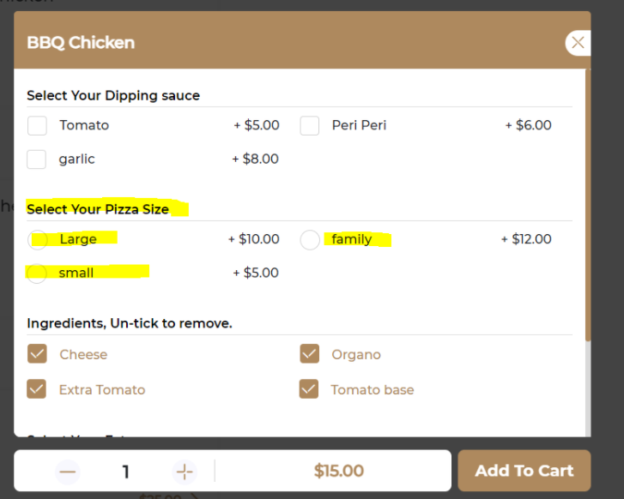Image resolution: width=624 pixels, height=499 pixels.
Task: Click the dialog's vertical scrollbar
Action: (587, 206)
